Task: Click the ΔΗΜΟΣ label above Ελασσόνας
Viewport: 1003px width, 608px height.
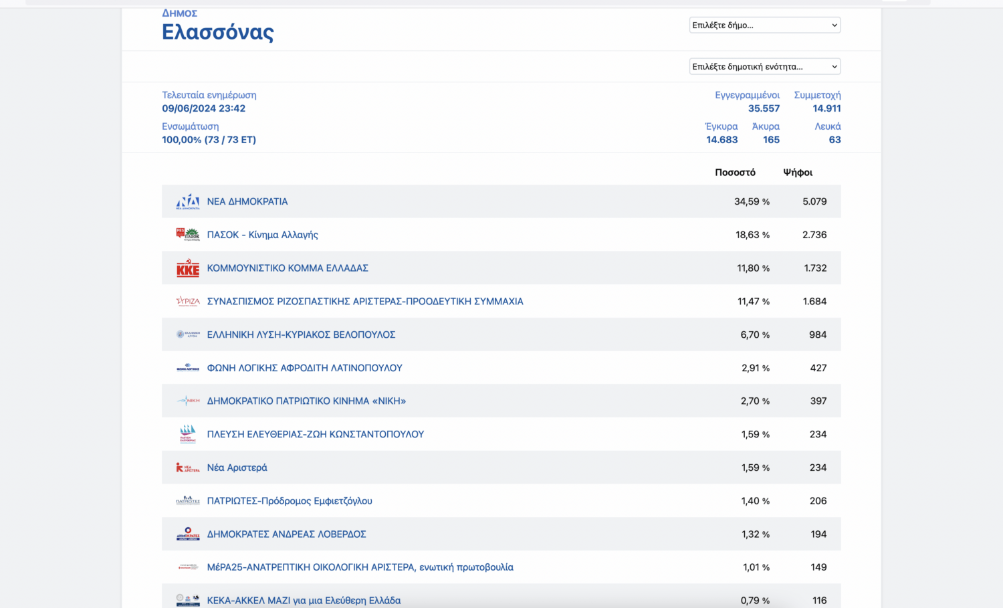Action: [x=180, y=13]
